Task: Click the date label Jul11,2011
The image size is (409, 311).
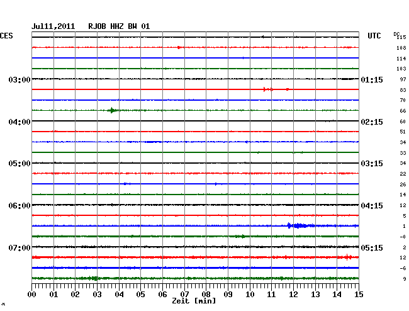Action: [53, 26]
